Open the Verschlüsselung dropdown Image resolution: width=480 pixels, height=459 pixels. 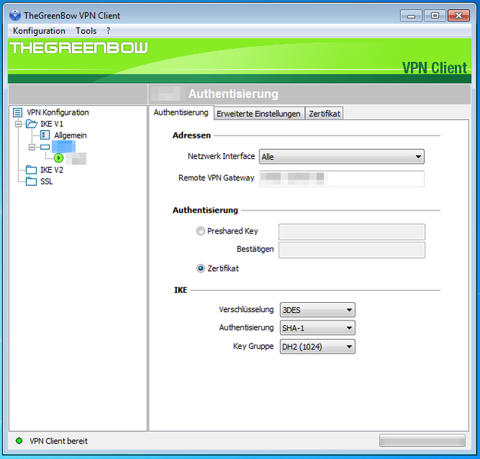click(318, 310)
